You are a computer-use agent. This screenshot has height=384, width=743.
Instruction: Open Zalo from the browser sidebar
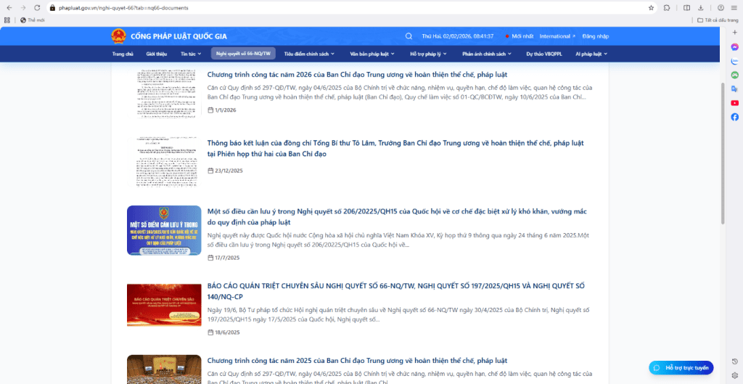pos(734,61)
